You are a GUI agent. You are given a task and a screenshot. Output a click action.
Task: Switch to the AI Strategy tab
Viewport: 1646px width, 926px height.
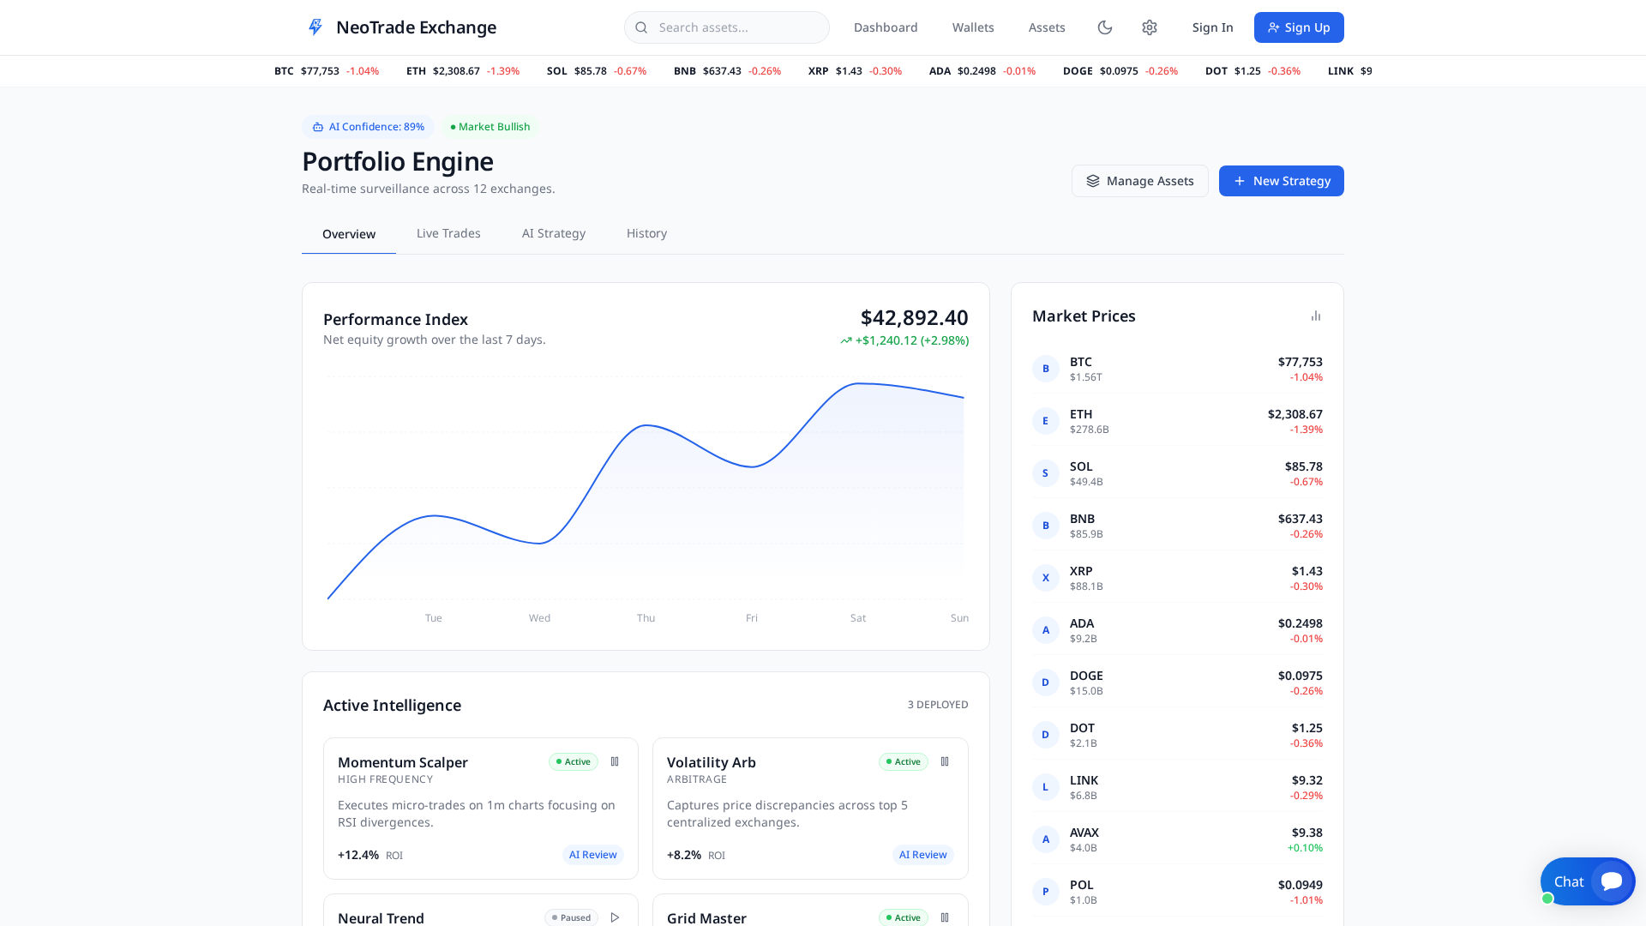tap(554, 233)
